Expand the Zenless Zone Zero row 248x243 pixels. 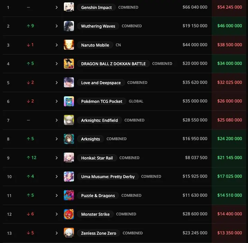57,233
